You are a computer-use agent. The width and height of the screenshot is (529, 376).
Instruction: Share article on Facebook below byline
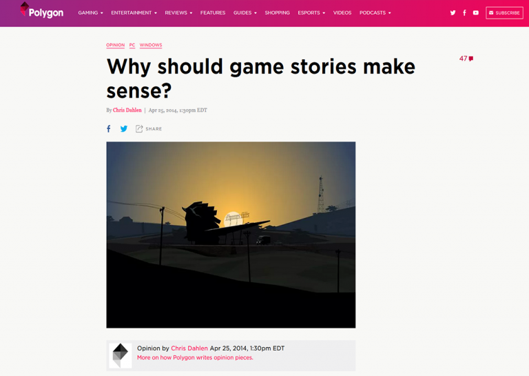pyautogui.click(x=109, y=129)
